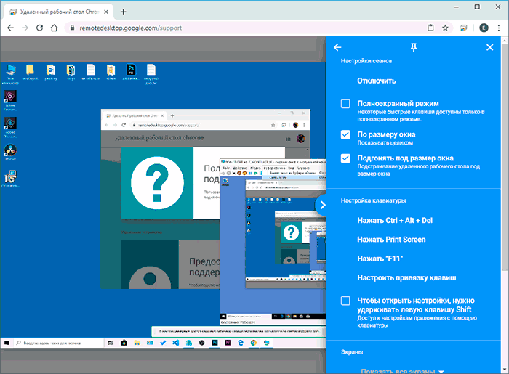
Task: Launch the DaVinci Resolve shortcut on the remote desktop
Action: coord(10,152)
